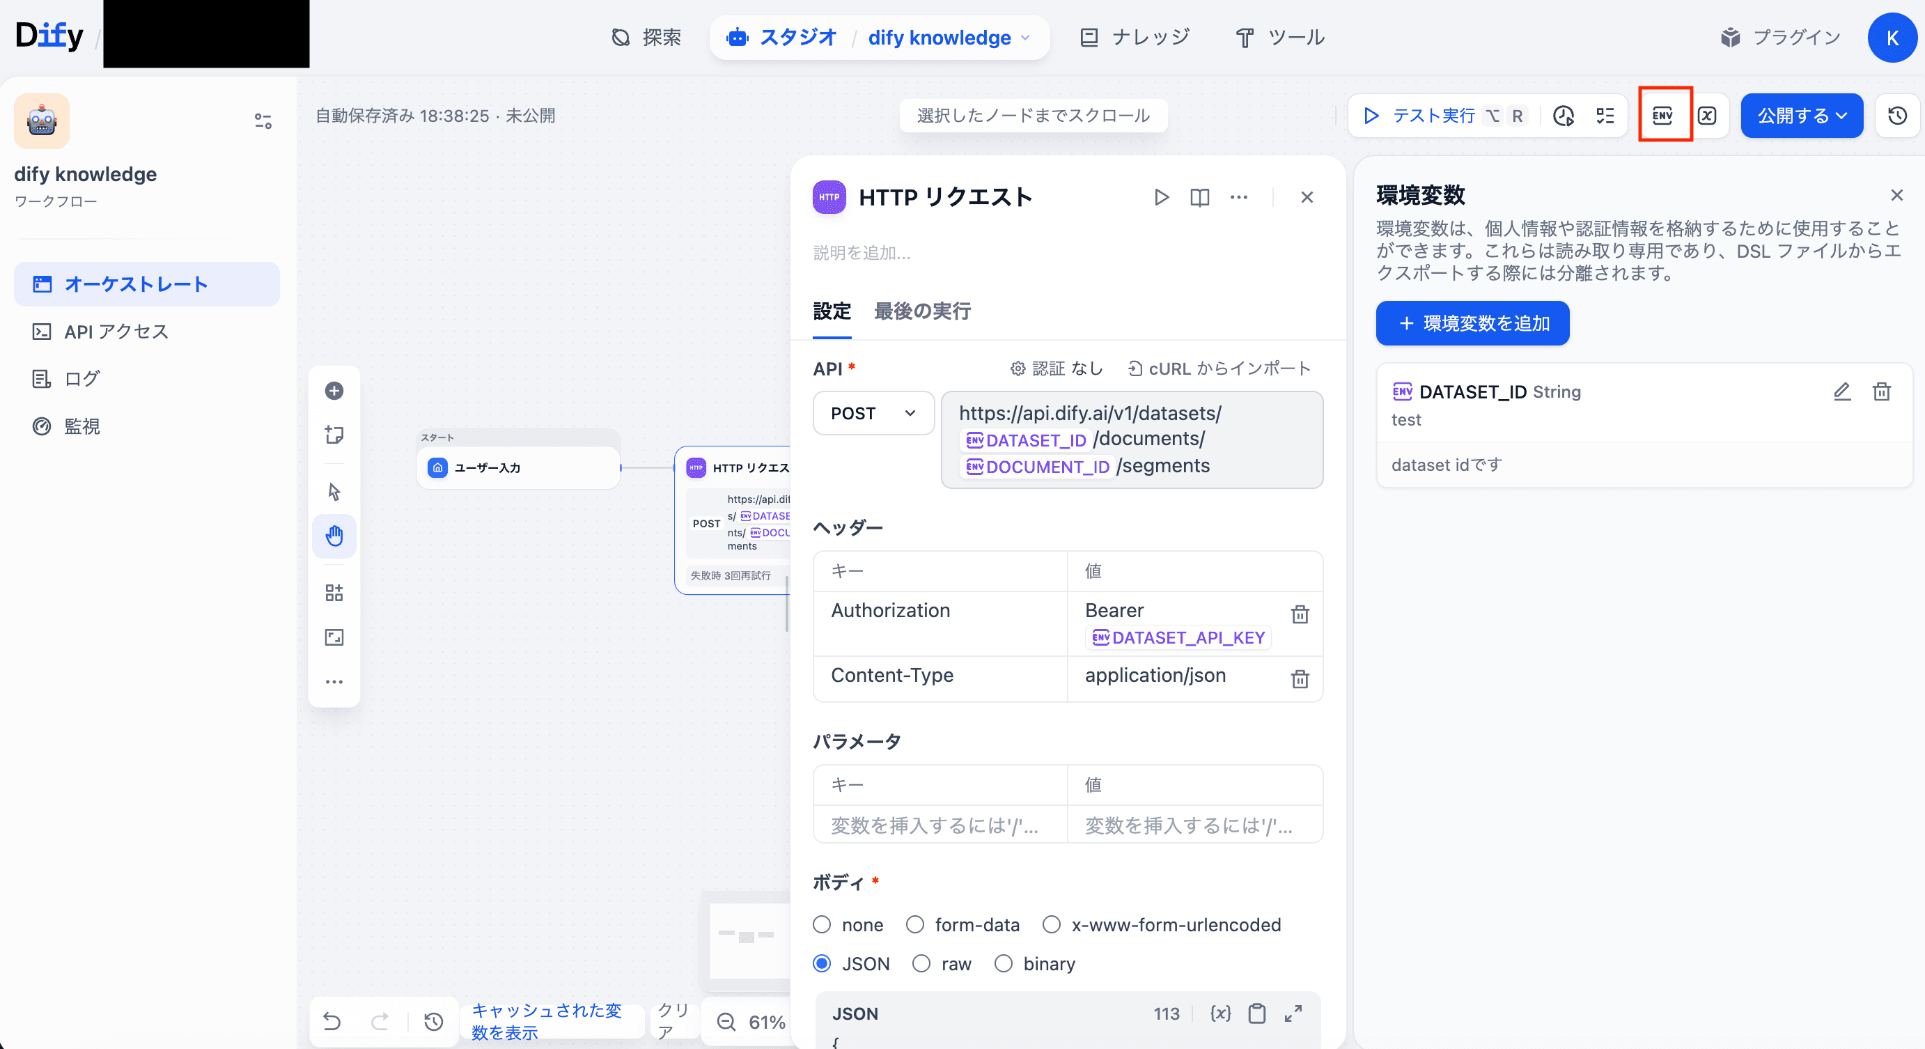
Task: Open the ENV environment variables panel icon
Action: click(1662, 115)
